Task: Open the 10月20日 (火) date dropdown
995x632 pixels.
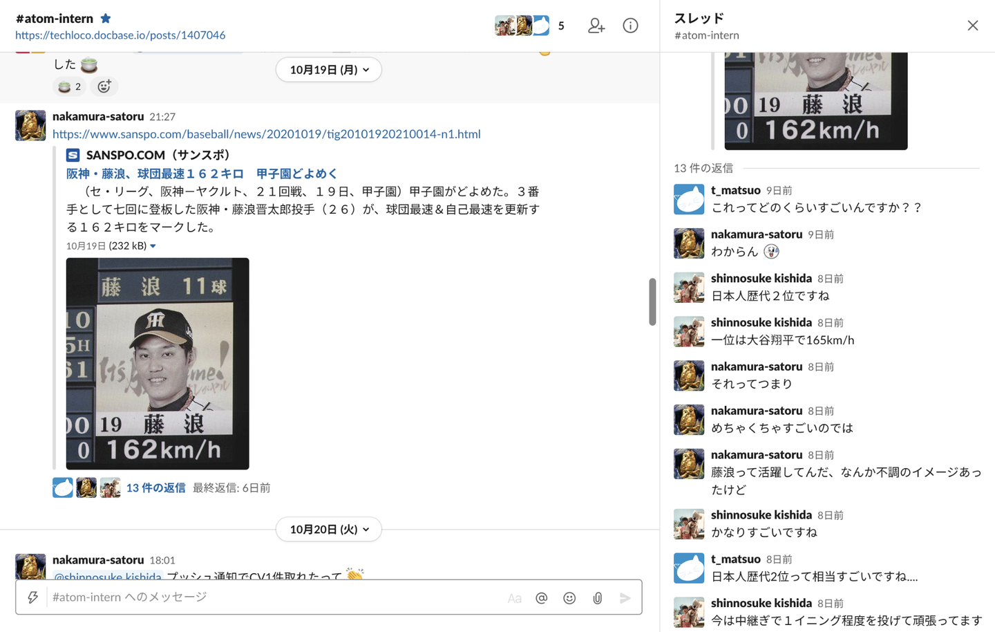Action: pos(329,530)
